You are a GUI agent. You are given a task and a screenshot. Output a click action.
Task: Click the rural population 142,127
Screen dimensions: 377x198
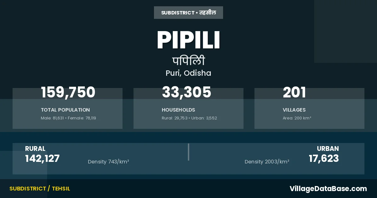click(42, 158)
